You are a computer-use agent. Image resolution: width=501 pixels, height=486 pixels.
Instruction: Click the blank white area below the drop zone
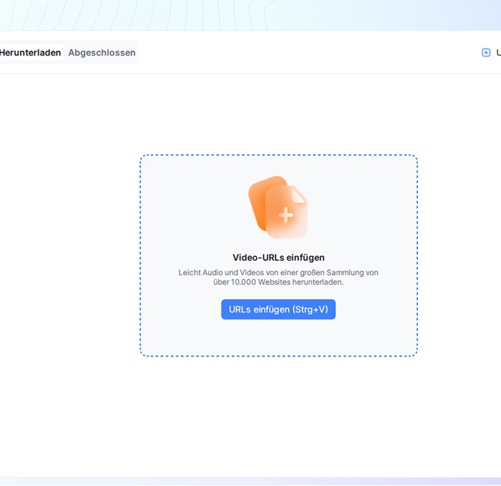277,417
